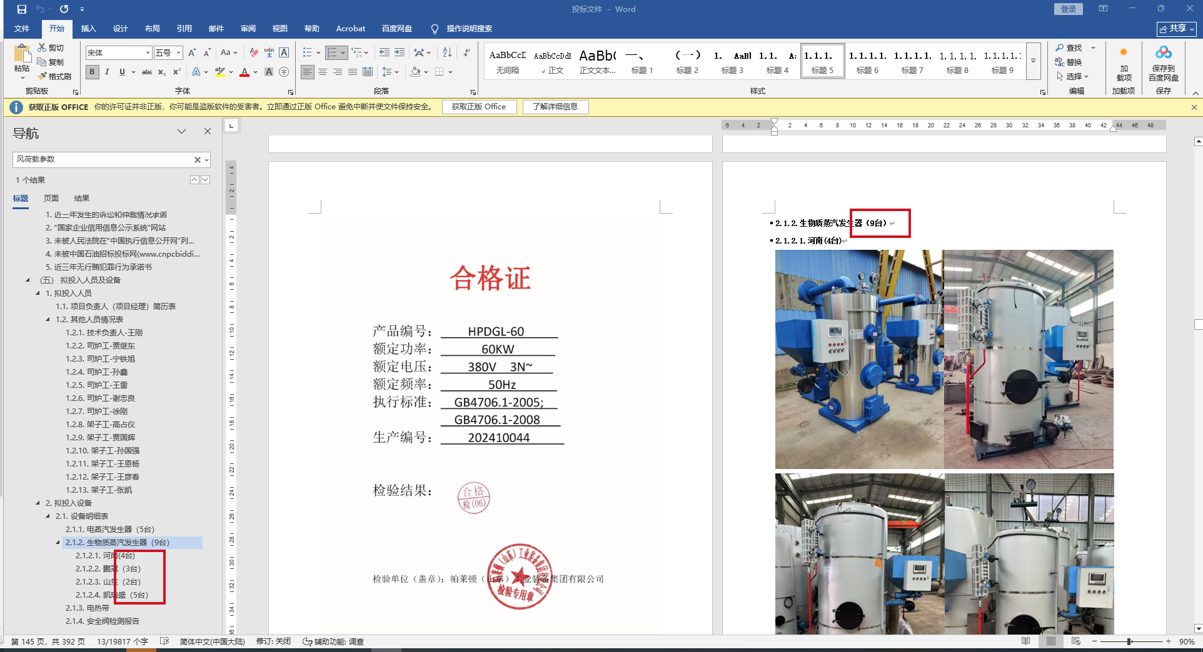The height and width of the screenshot is (652, 1203).
Task: Open the add-ins (加载项) button
Action: click(1124, 64)
